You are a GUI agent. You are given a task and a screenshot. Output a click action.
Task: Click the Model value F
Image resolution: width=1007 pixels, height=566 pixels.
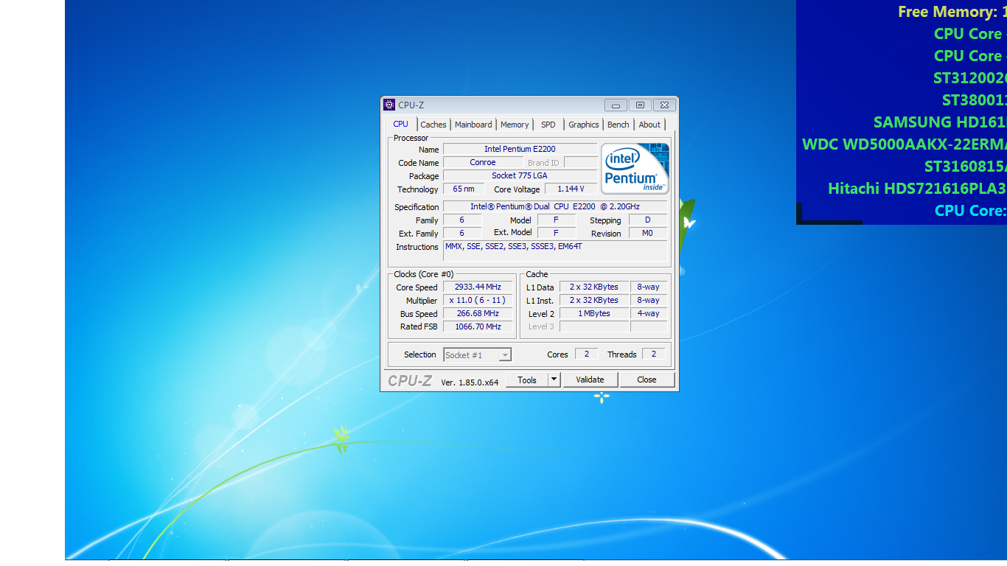point(556,220)
